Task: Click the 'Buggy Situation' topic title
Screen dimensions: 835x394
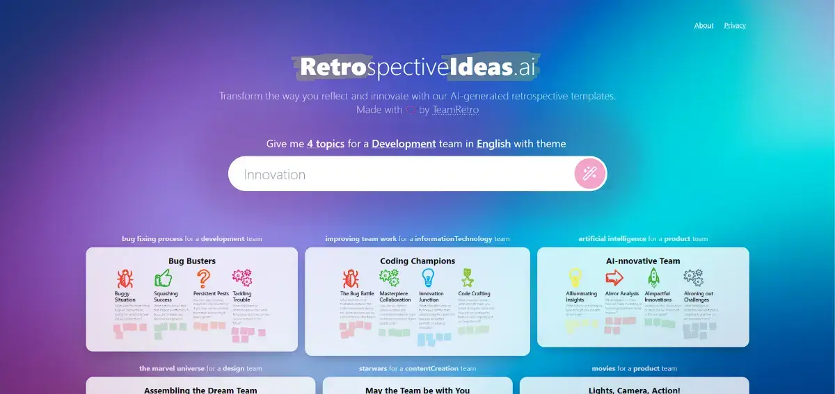Action: 125,297
